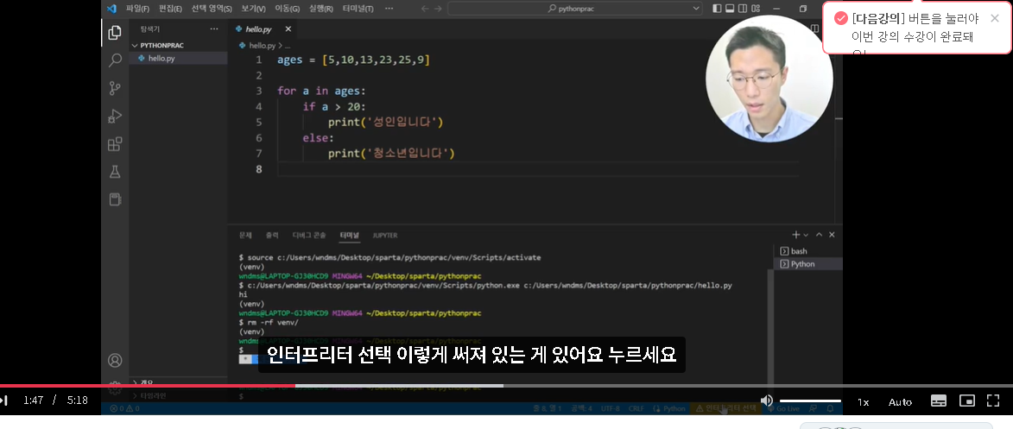Show more menus via title bar ellipsis
Screen dimensions: 1013x429
pos(389,9)
